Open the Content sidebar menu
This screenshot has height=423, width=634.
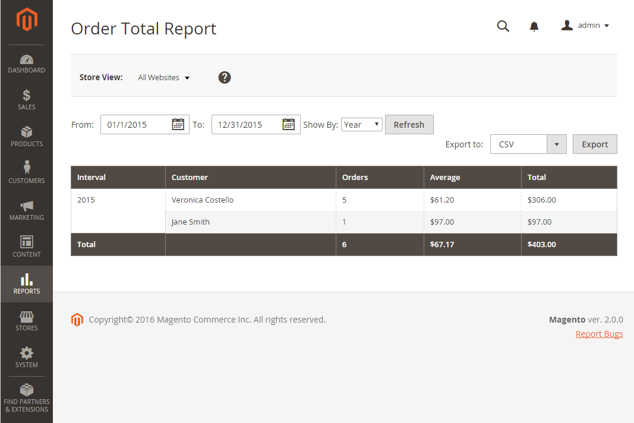pyautogui.click(x=26, y=247)
